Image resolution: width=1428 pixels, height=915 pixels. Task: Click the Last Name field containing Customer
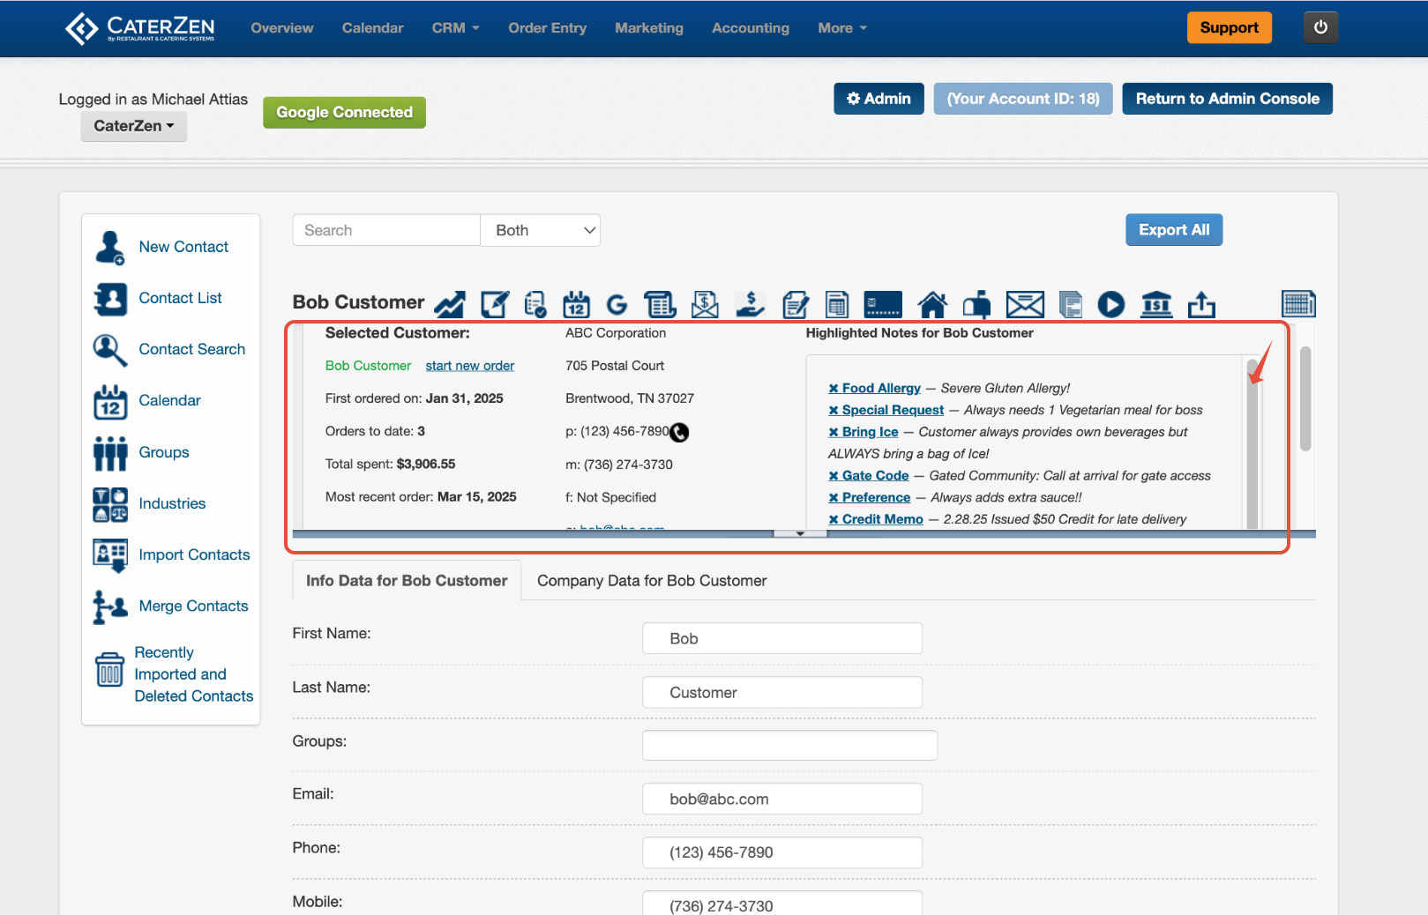782,693
